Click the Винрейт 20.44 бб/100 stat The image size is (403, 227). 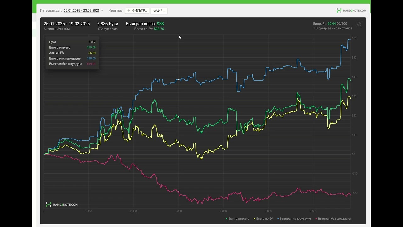pyautogui.click(x=330, y=24)
